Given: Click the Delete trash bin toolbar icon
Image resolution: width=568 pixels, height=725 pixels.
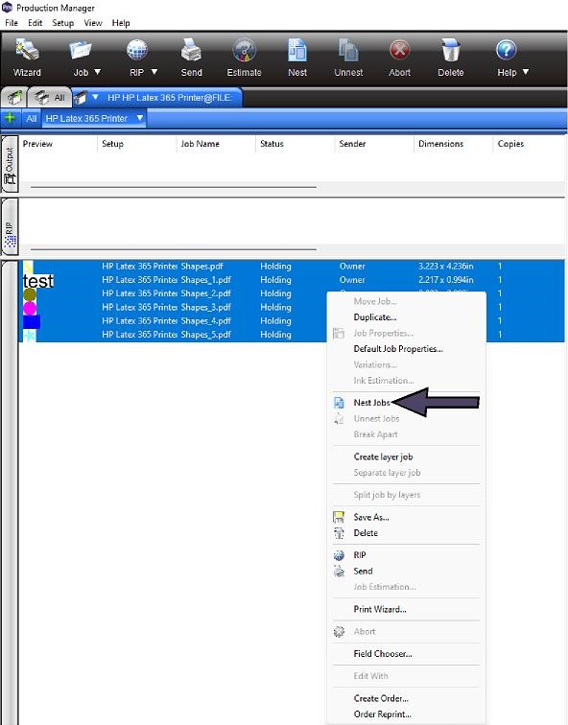Looking at the screenshot, I should pos(451,50).
